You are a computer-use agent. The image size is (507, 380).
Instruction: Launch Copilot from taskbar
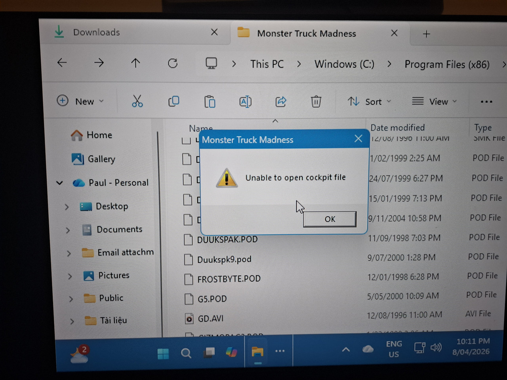231,352
